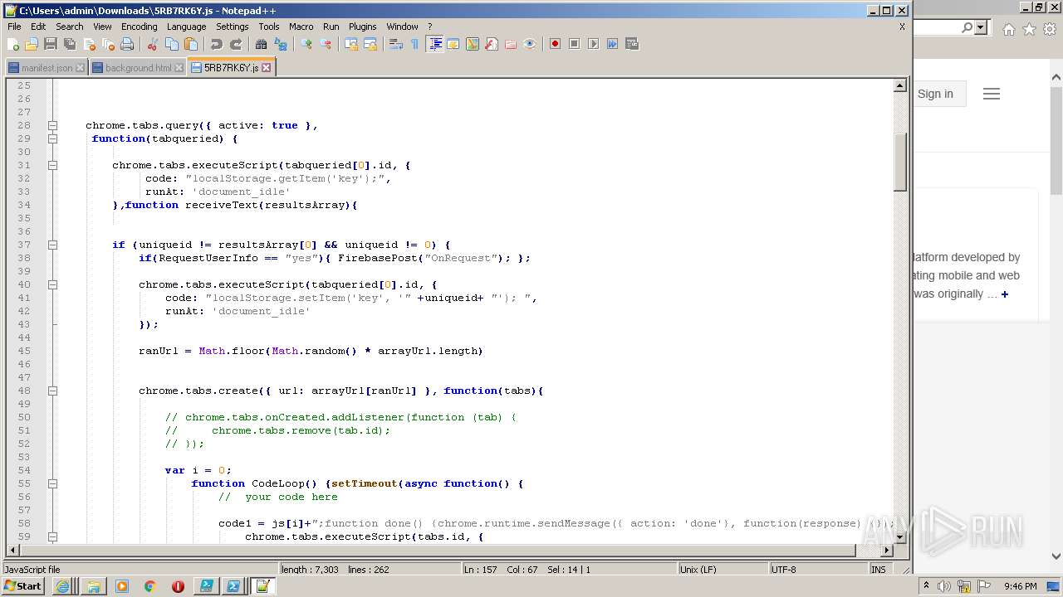Image resolution: width=1063 pixels, height=597 pixels.
Task: Toggle synchronize horizontal scrolling
Action: coord(370,44)
